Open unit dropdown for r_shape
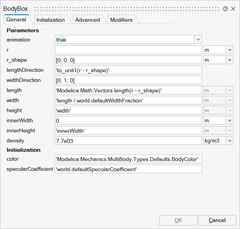Image resolution: width=240 pixels, height=229 pixels. coord(230,60)
